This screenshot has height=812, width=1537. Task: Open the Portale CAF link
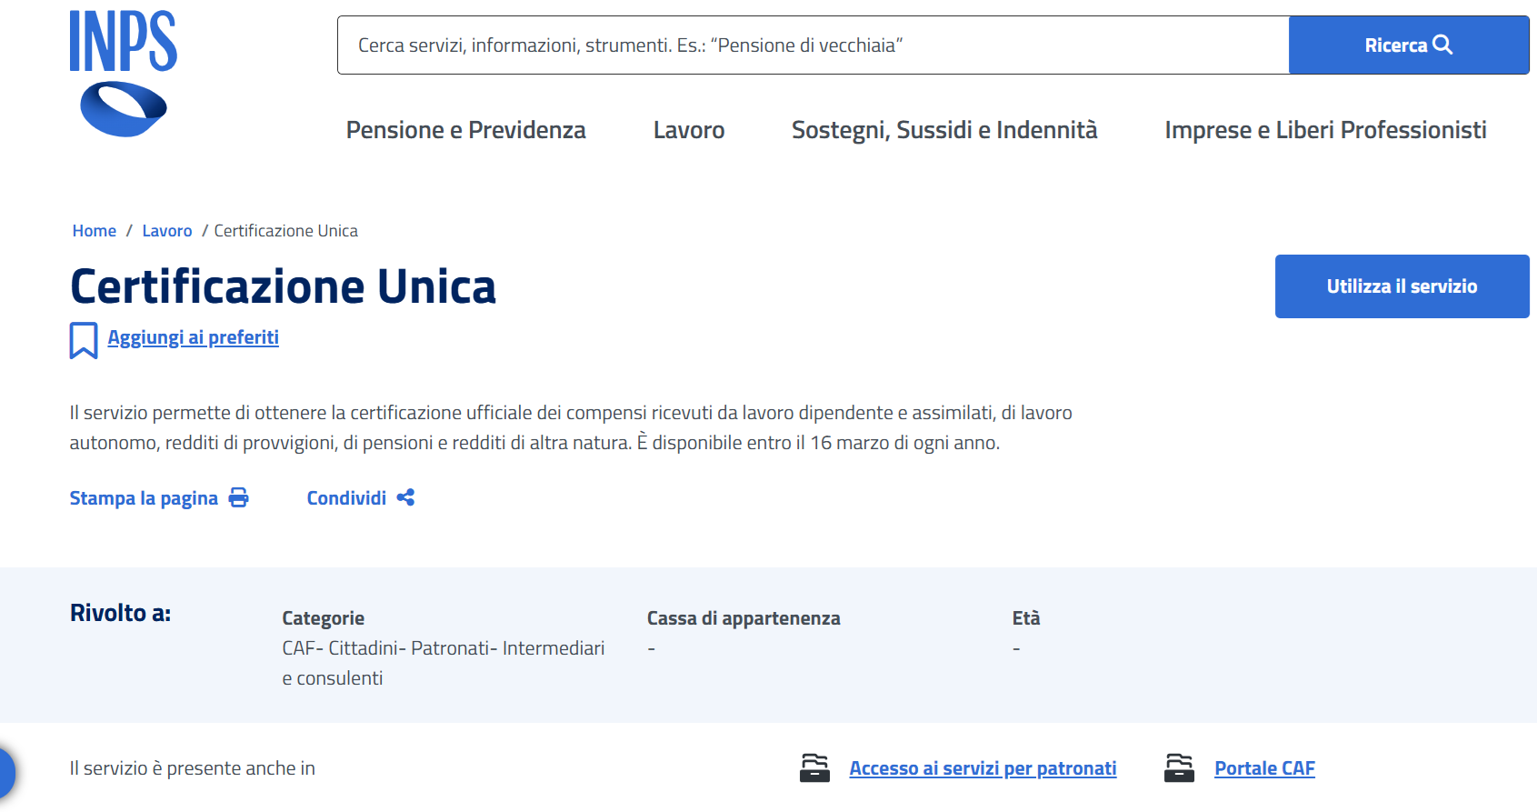(1264, 768)
